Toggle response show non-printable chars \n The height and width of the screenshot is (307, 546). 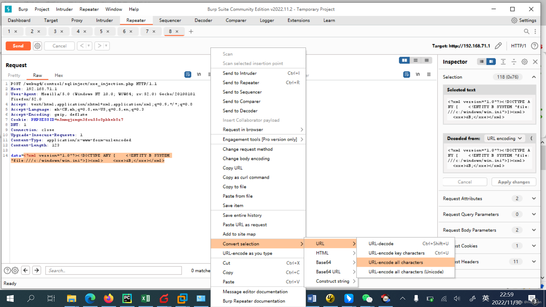[x=417, y=74]
